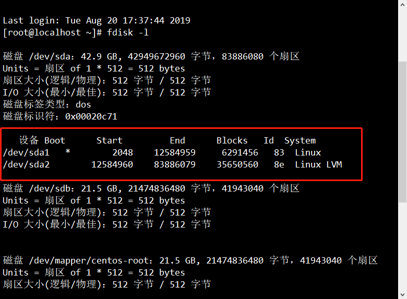
Task: Click the 'dos' disk label type
Action: 83,104
